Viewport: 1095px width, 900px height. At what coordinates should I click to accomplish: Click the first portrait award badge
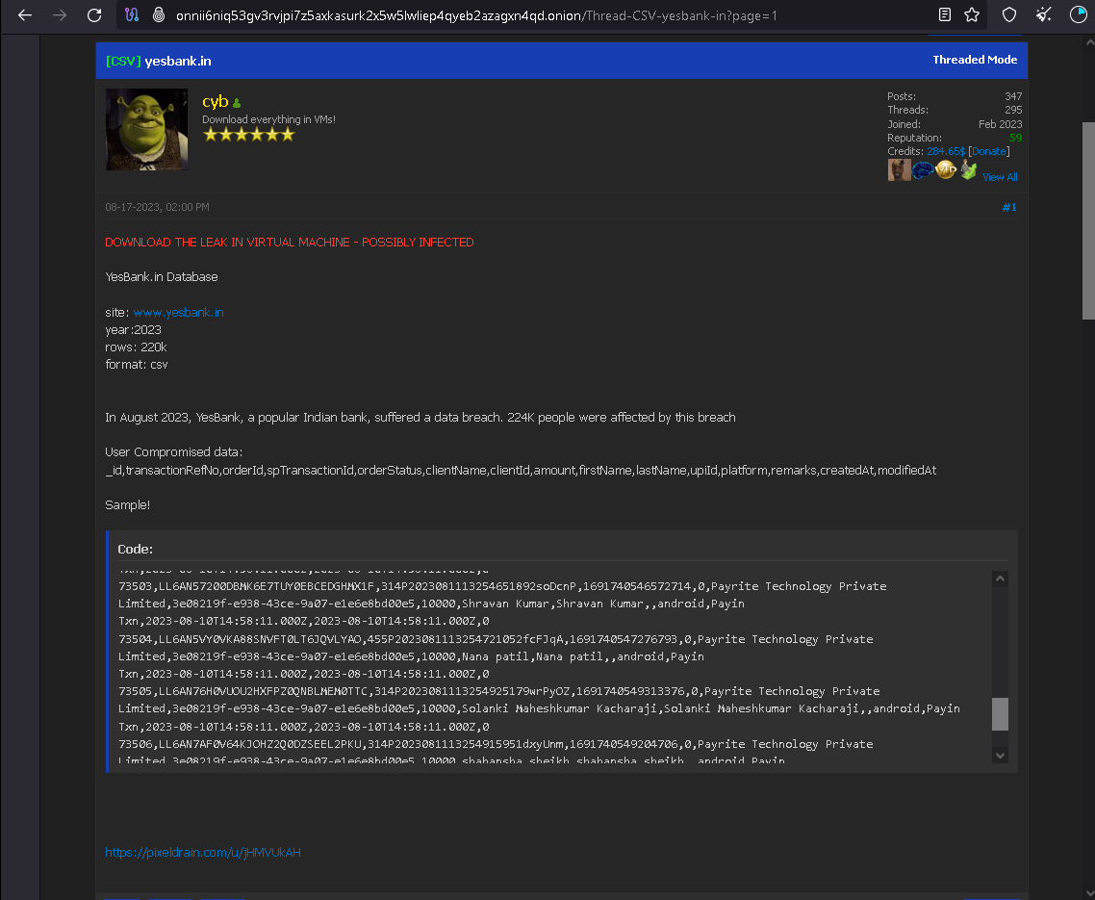tap(899, 169)
